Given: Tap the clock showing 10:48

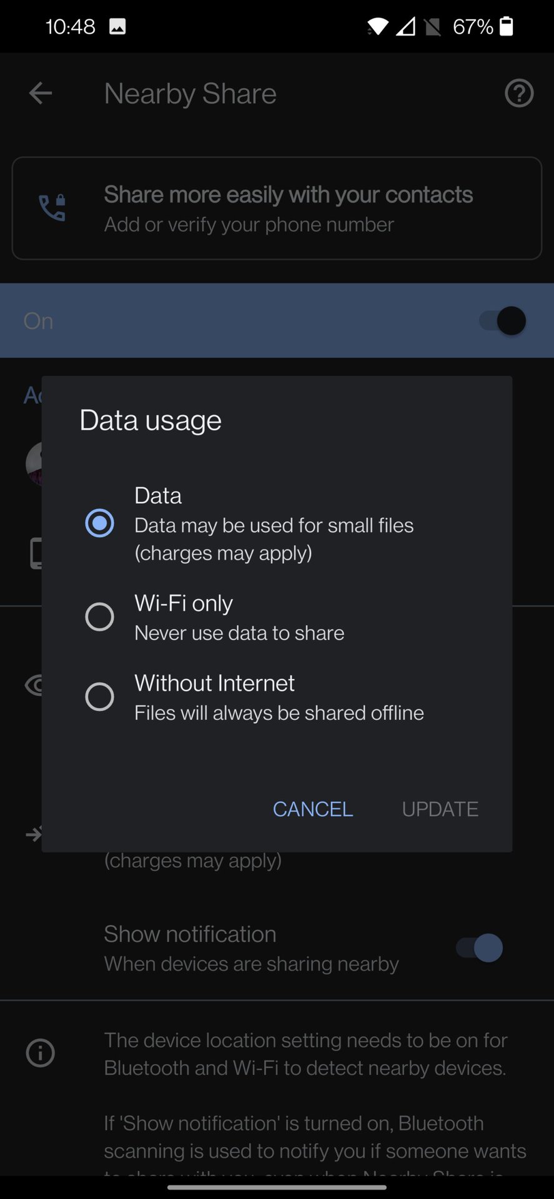Looking at the screenshot, I should tap(70, 26).
